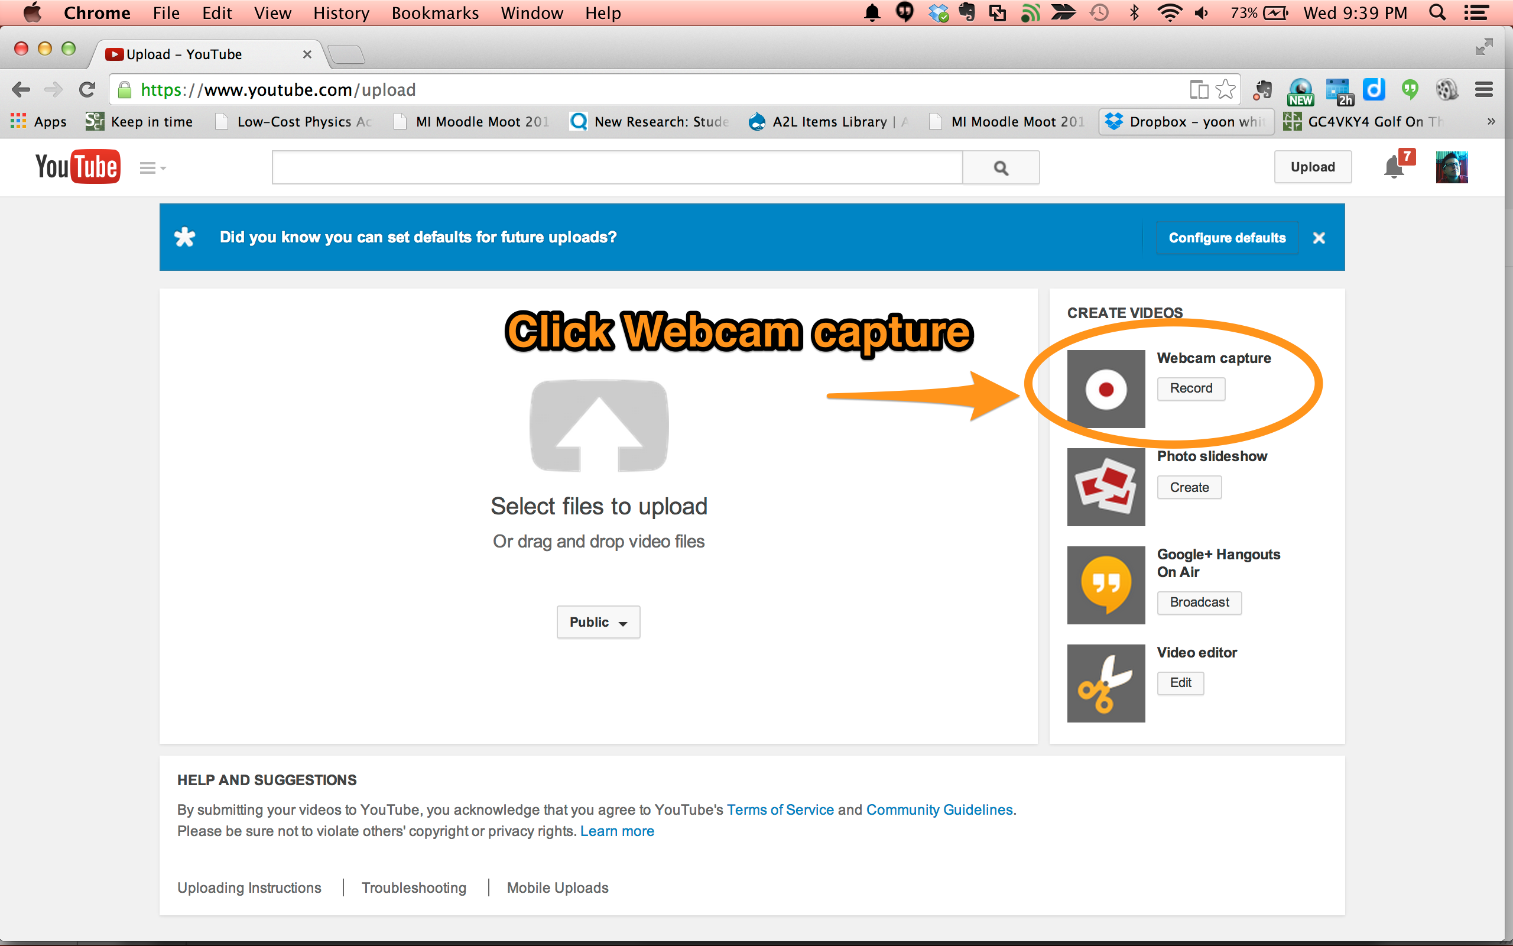
Task: Click the Configure defaults button
Action: [1227, 238]
